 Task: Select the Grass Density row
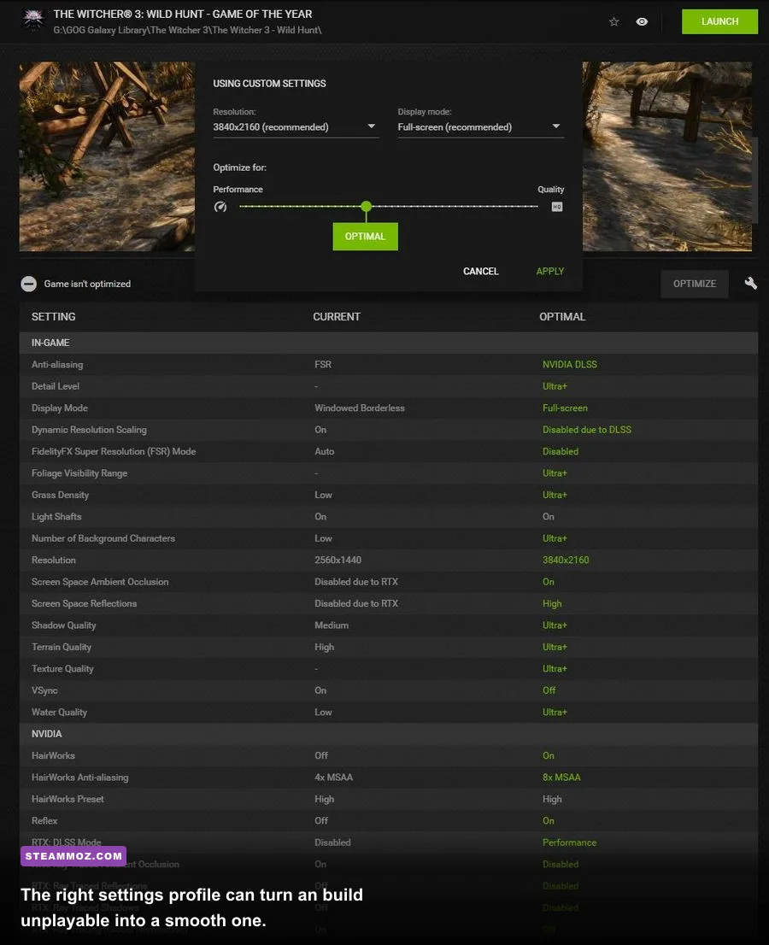click(x=389, y=495)
